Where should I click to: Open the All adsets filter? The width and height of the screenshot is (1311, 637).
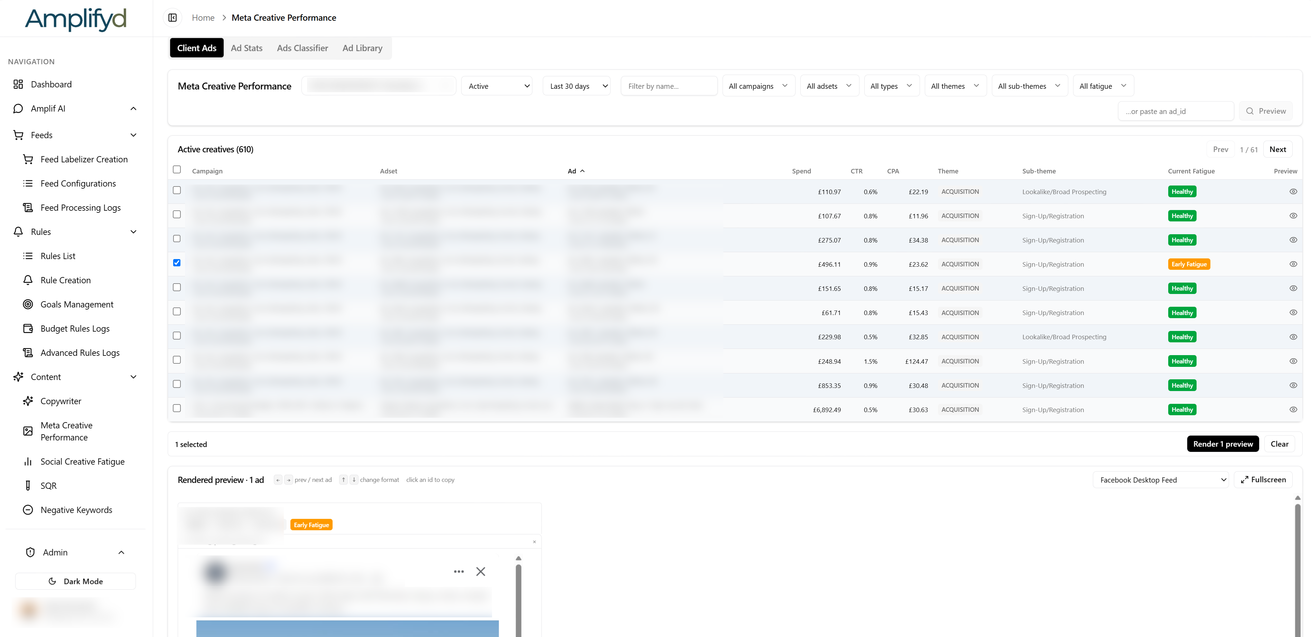click(x=829, y=86)
